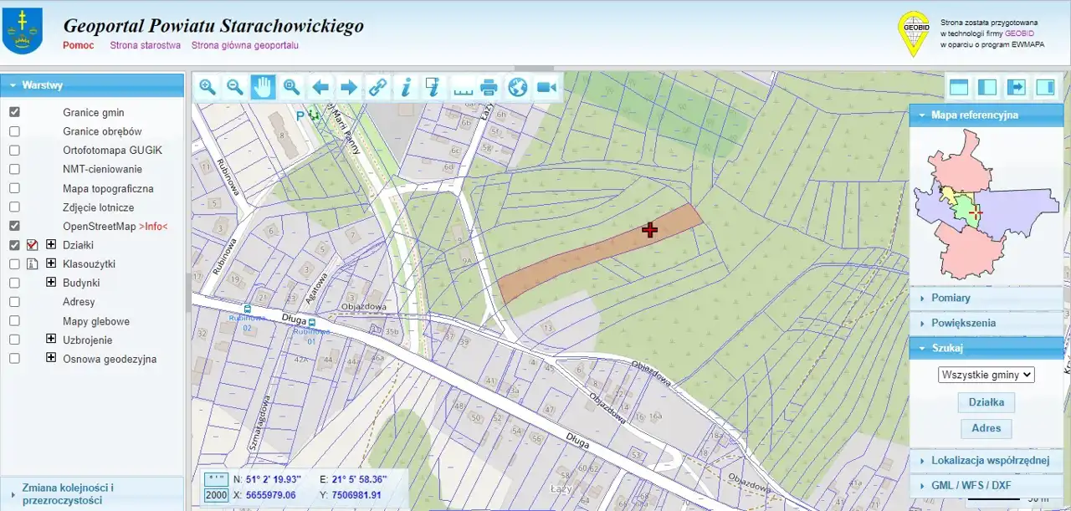
Task: Open the ruler measurement tool
Action: click(462, 87)
